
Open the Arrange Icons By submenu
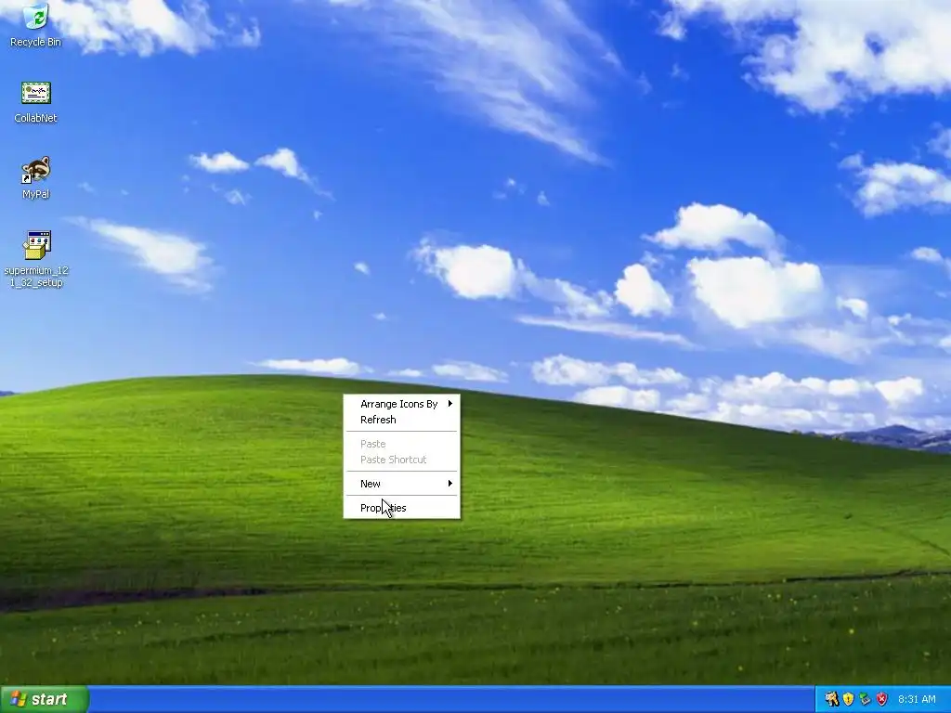(x=401, y=404)
